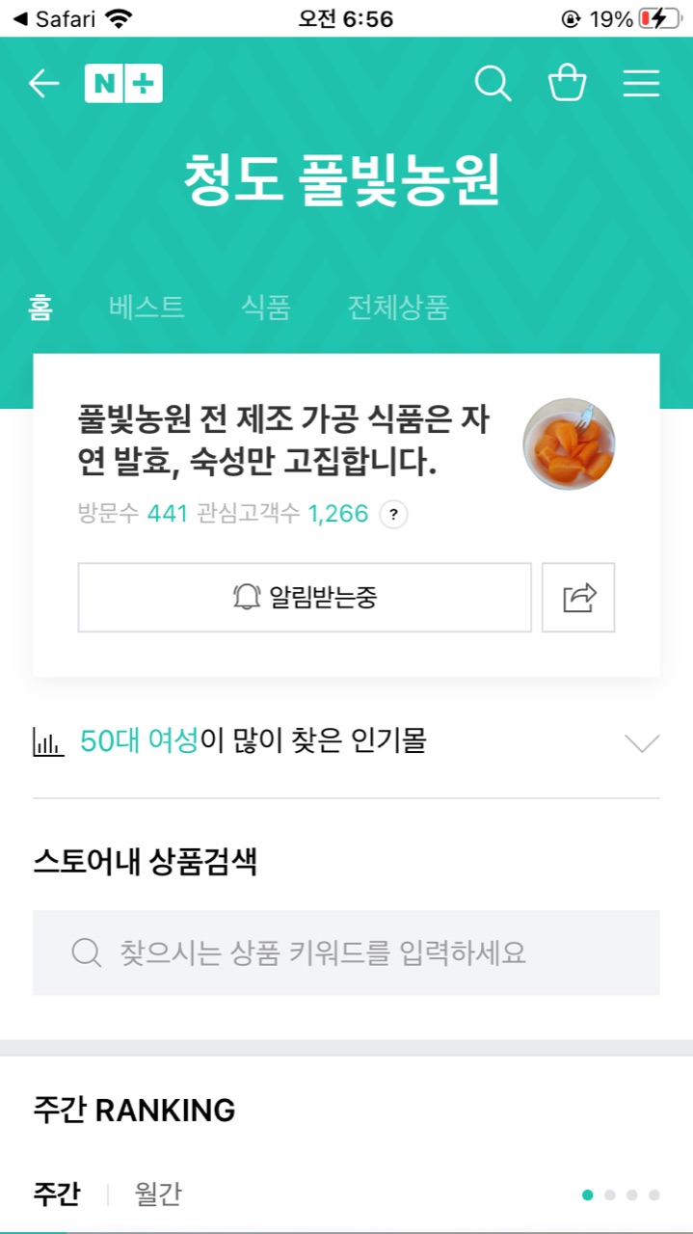This screenshot has width=693, height=1234.
Task: Select the second ranking page dot
Action: pos(610,1194)
